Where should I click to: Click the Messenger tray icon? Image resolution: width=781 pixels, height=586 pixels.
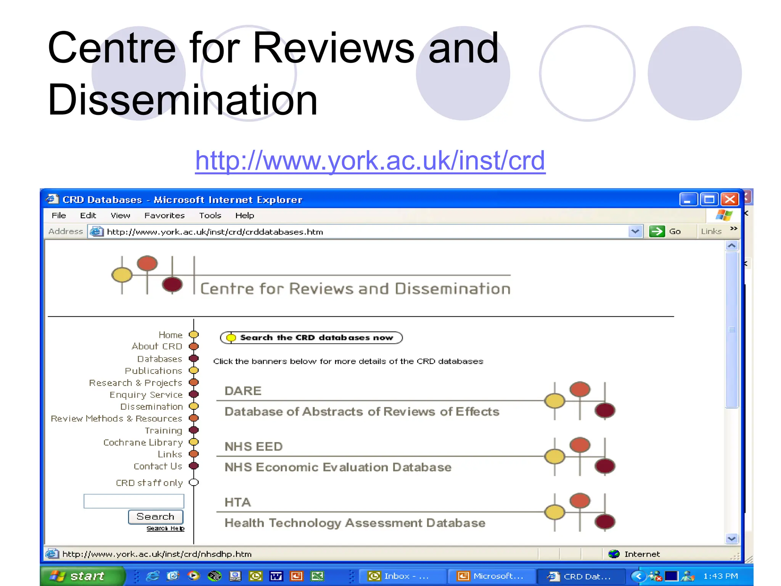coord(688,576)
